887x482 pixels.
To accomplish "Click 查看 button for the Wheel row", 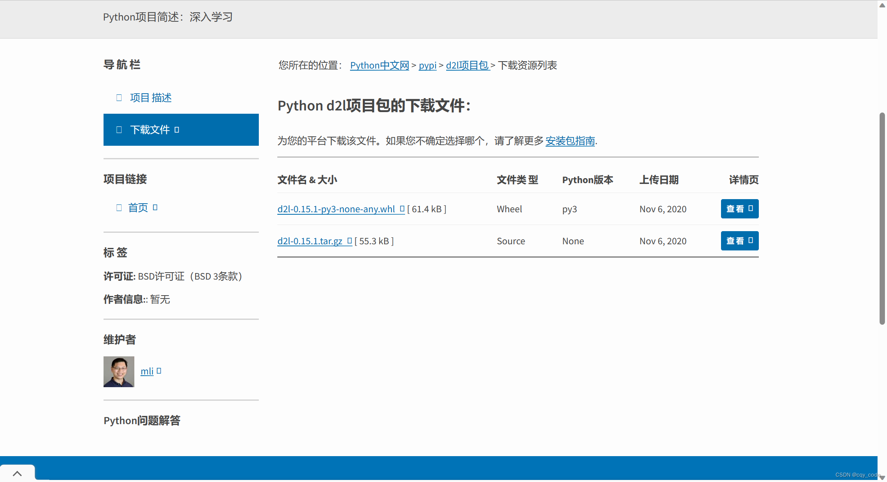I will [740, 209].
